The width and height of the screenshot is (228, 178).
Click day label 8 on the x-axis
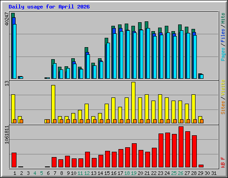click(61, 173)
